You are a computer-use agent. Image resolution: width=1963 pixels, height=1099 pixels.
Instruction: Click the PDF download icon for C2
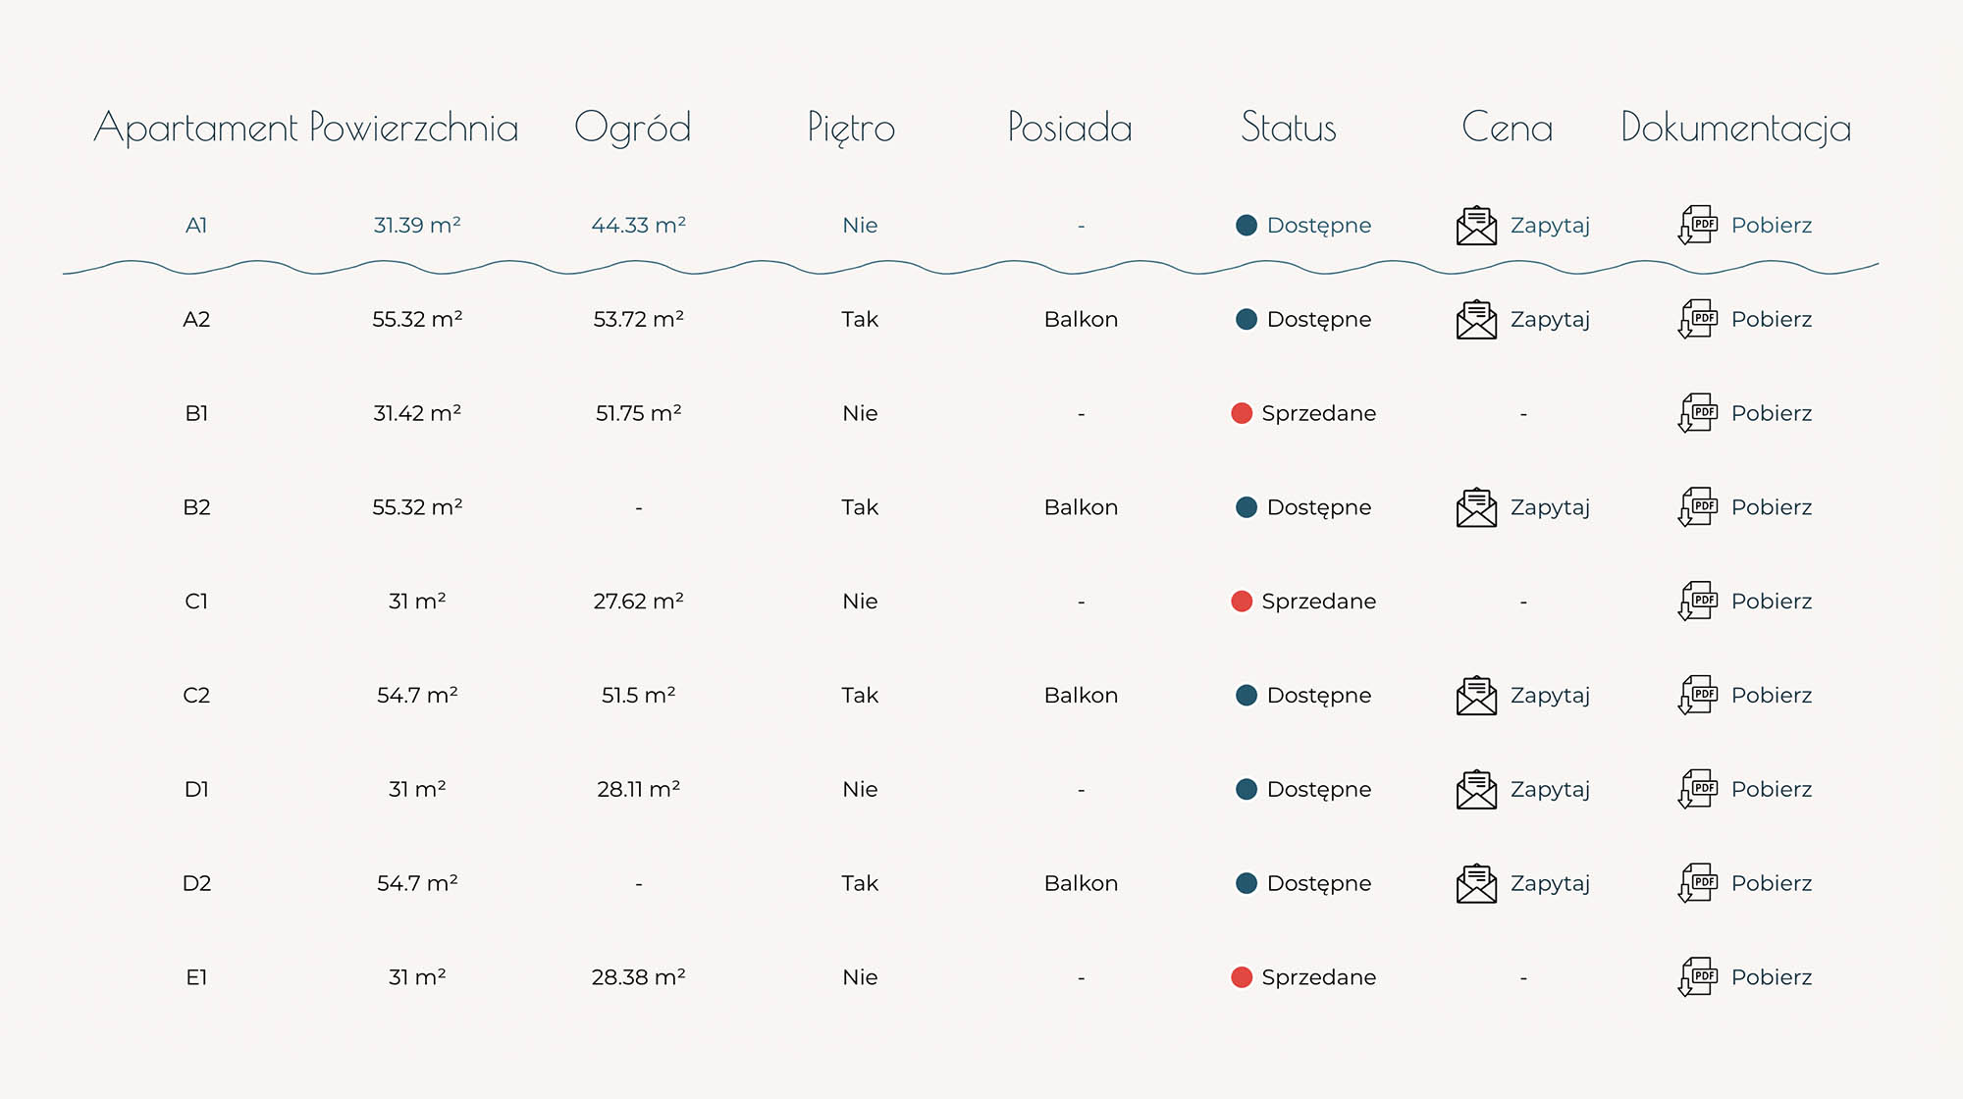tap(1698, 696)
